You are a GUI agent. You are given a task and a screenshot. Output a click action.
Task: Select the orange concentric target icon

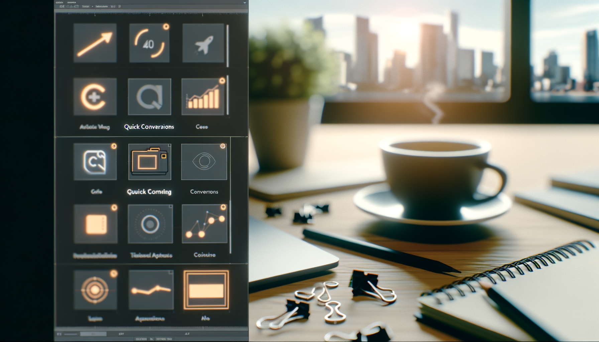(95, 290)
